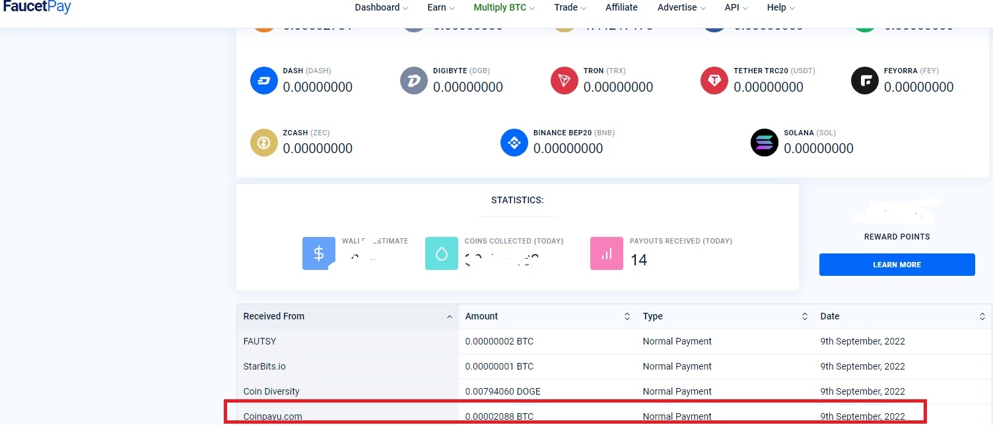The height and width of the screenshot is (425, 993).
Task: Select the DASH balance 0.00000000
Action: (x=318, y=87)
